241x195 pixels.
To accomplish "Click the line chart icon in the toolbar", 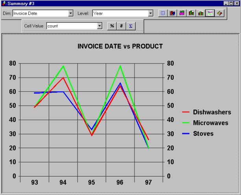I will 210,13.
